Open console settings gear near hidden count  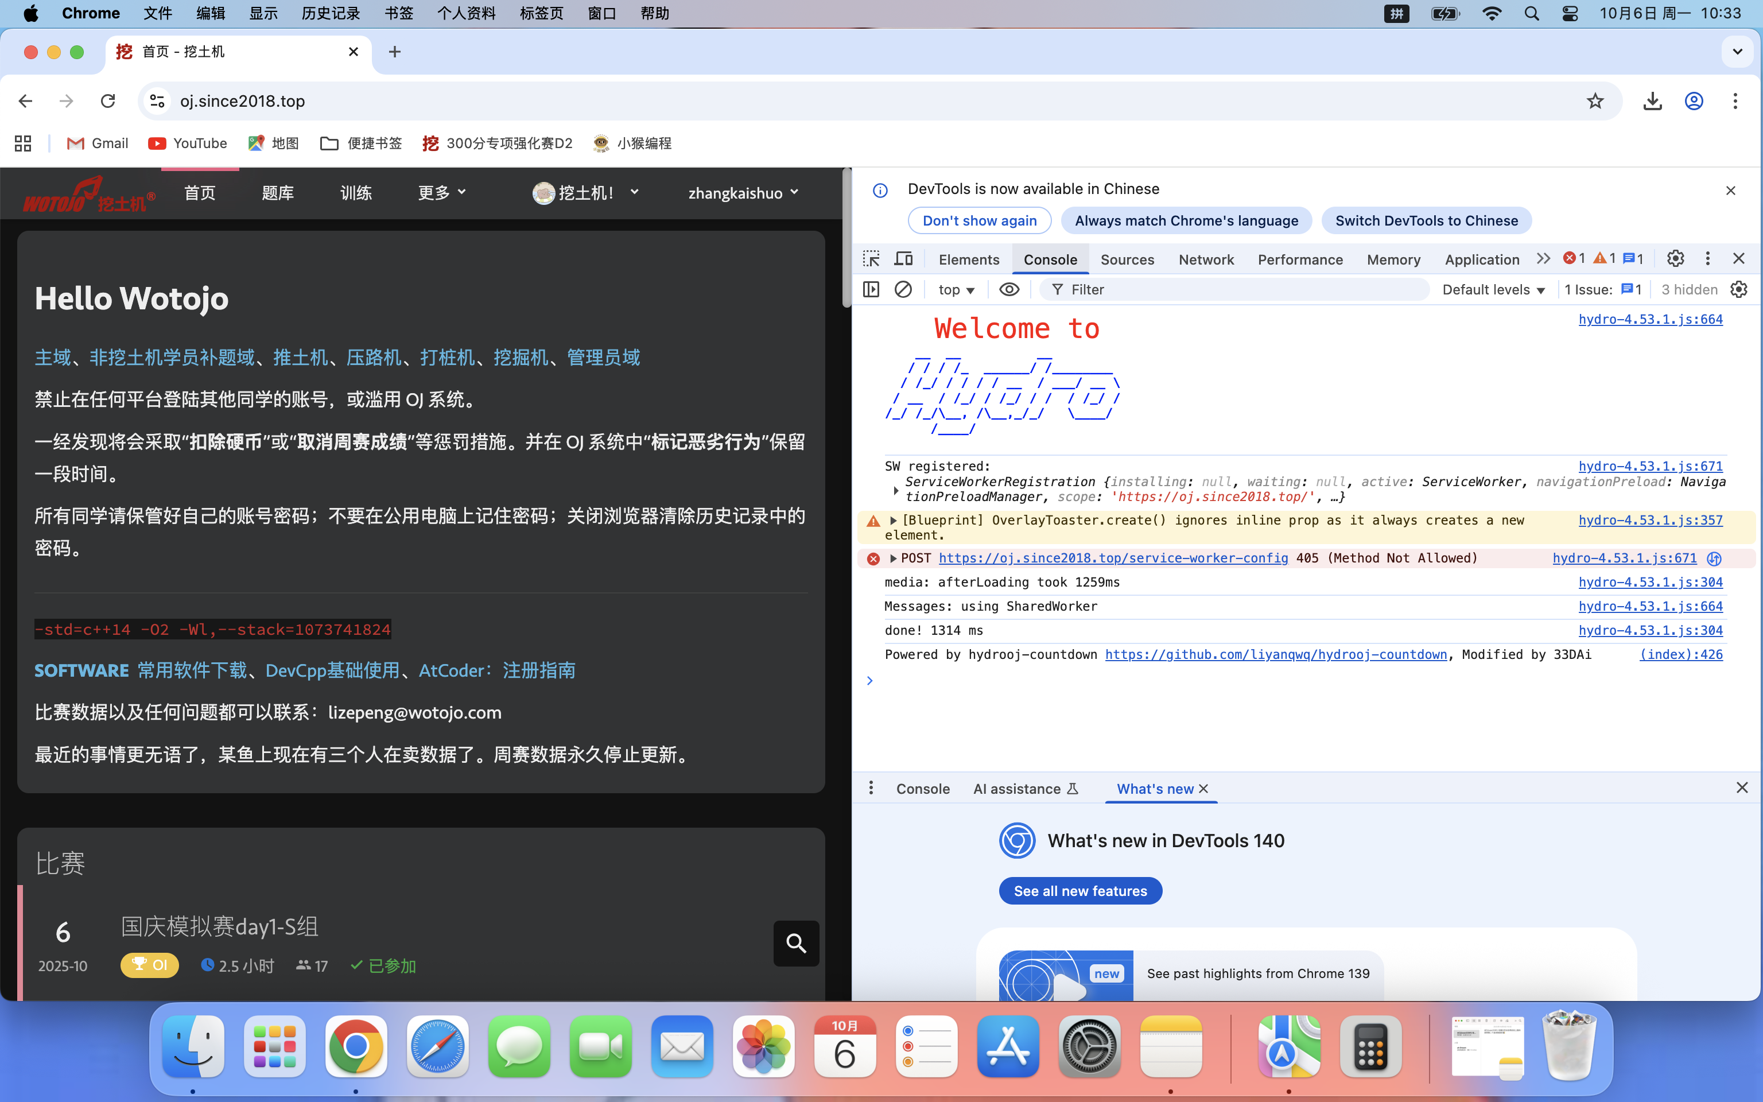[1739, 289]
